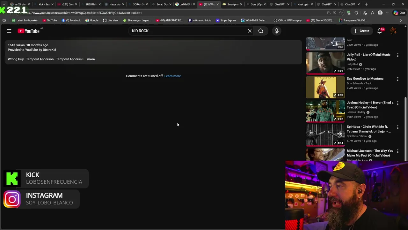
Task: Open YouTube notifications bell
Action: 380,31
